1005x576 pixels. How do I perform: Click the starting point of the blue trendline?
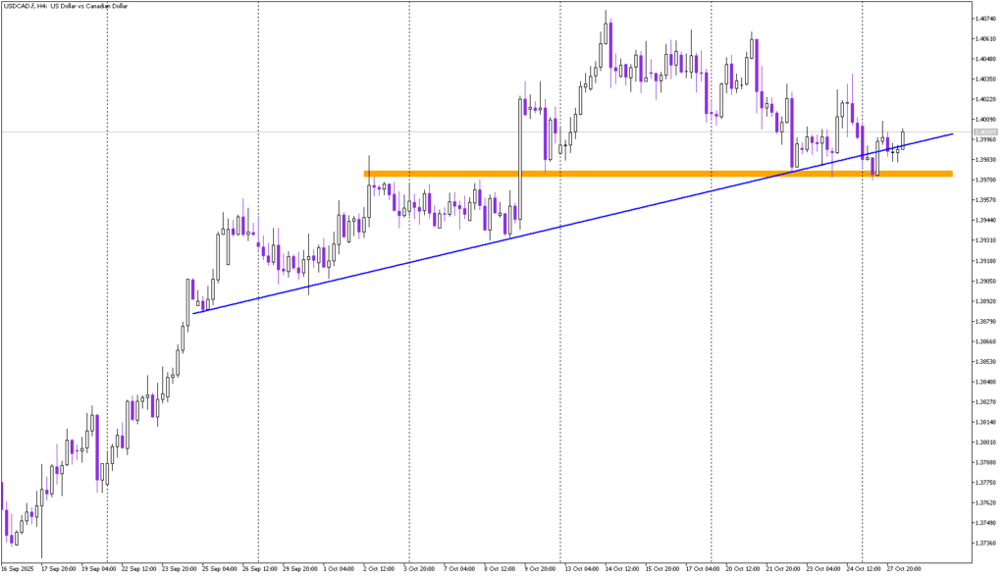(x=194, y=313)
